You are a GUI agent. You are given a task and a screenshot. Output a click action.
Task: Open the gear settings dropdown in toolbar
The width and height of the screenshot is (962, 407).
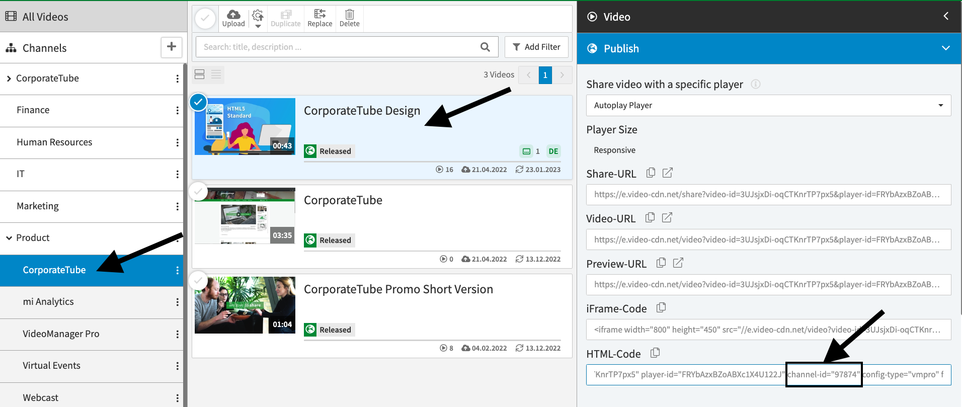click(x=258, y=19)
